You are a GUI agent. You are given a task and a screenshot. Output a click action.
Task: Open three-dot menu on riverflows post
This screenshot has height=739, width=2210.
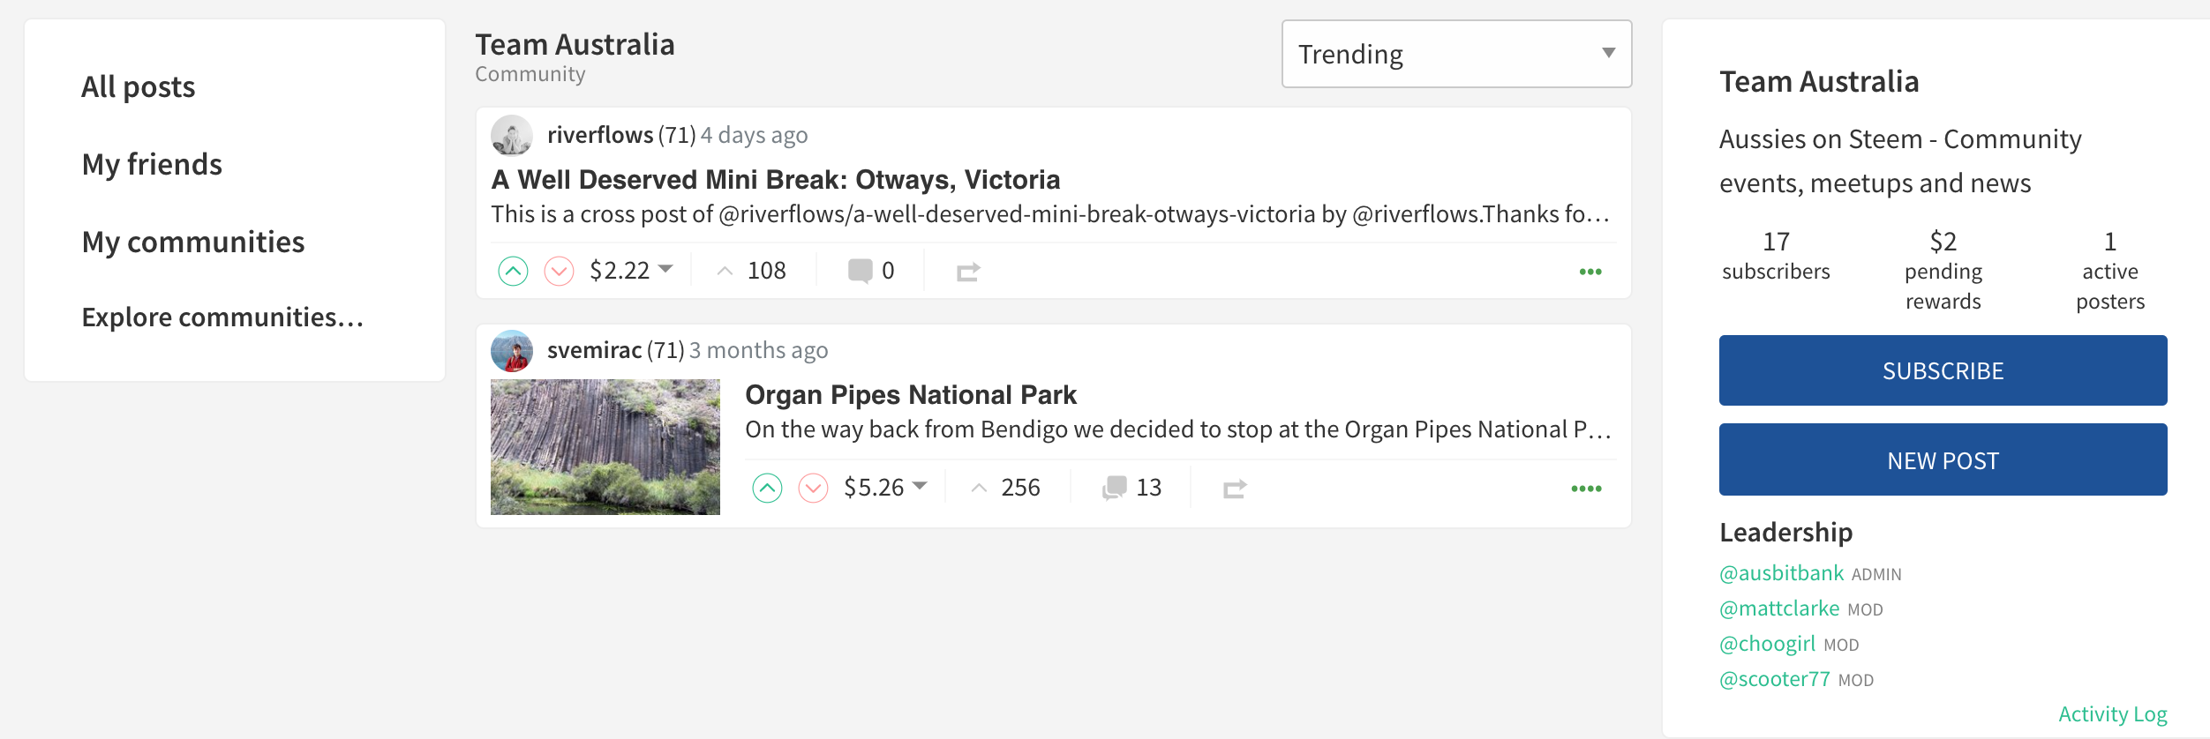[1590, 272]
